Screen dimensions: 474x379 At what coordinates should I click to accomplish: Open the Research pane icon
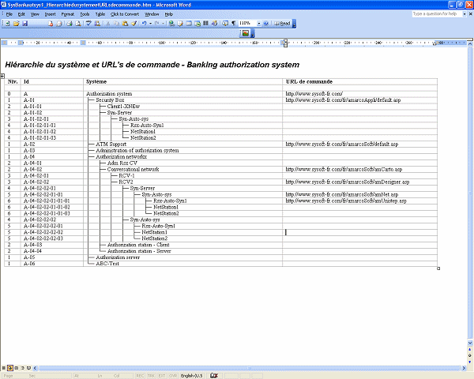click(97, 23)
